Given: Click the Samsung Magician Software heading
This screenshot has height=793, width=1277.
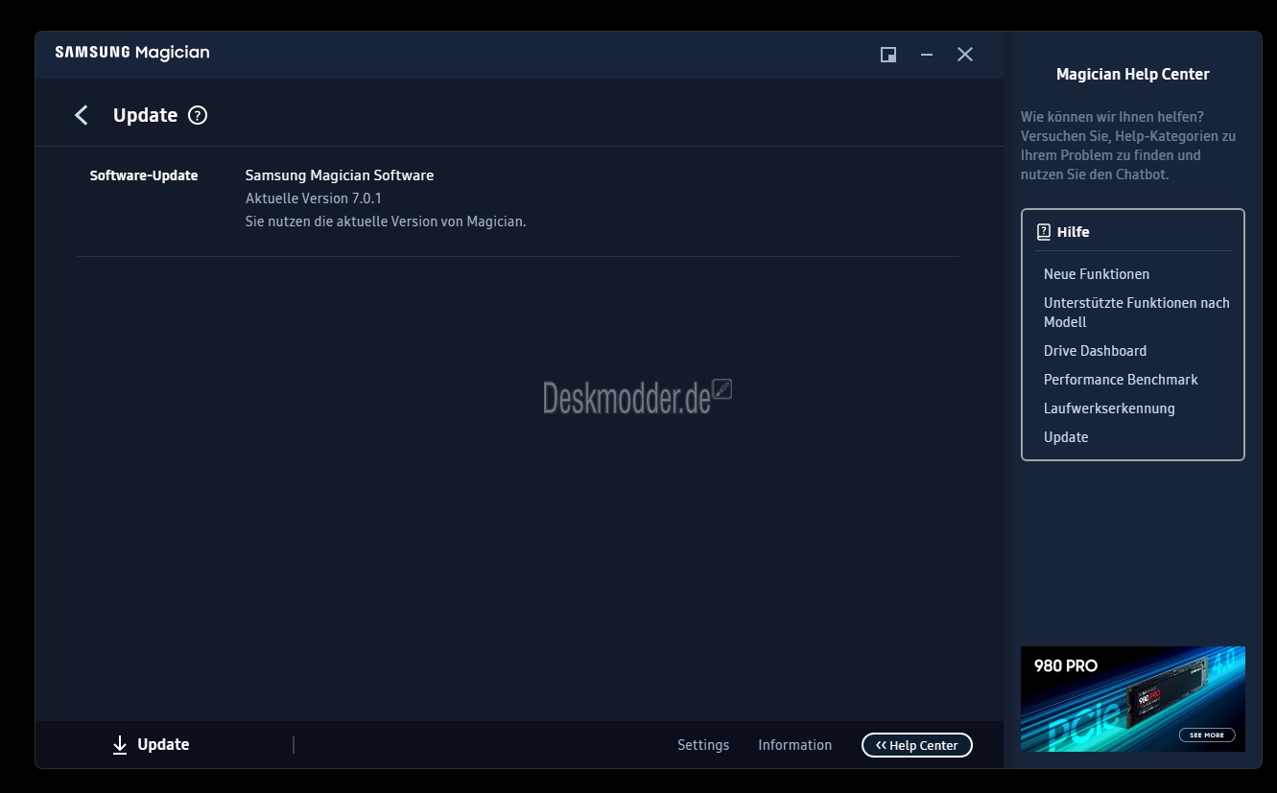Looking at the screenshot, I should [340, 175].
